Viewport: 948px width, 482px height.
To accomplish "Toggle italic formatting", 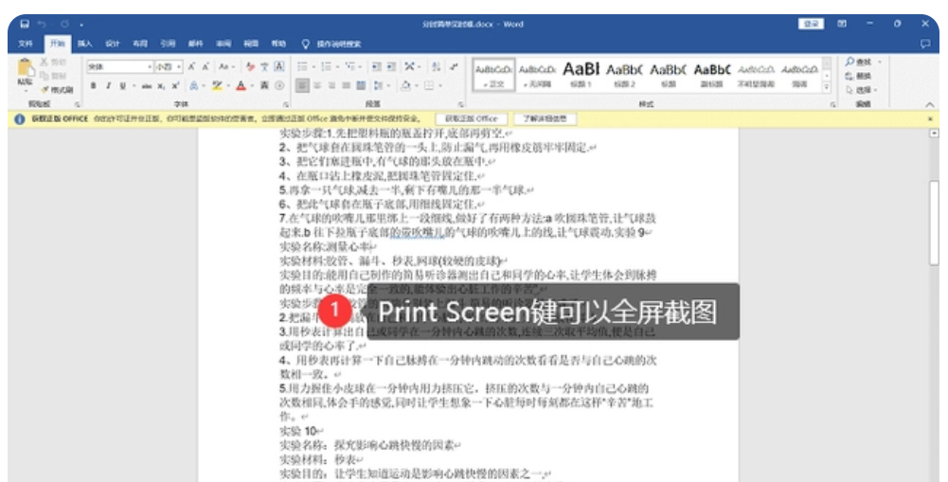I will [108, 85].
